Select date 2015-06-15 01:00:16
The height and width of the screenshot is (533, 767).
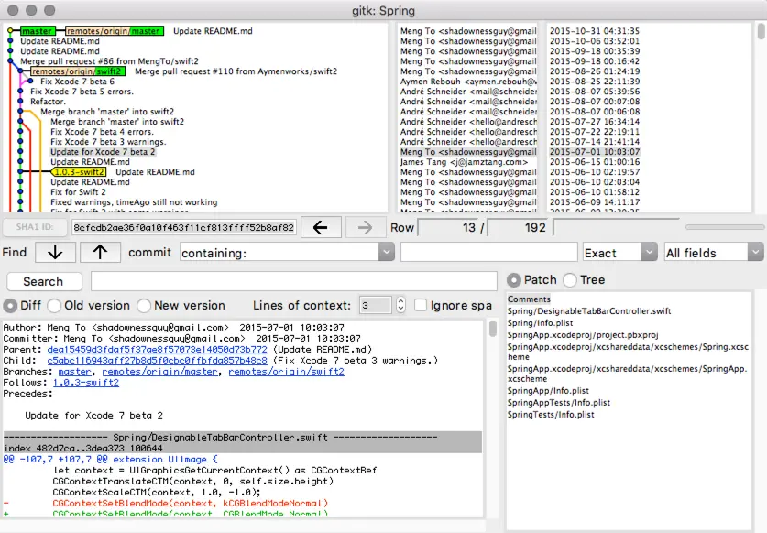(x=595, y=162)
